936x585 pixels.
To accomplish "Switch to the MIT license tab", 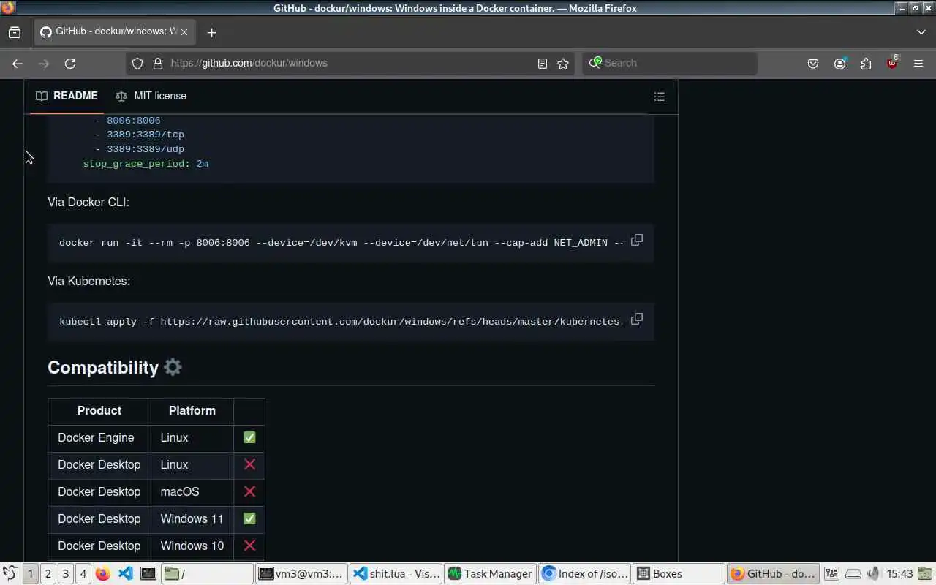I will point(151,96).
